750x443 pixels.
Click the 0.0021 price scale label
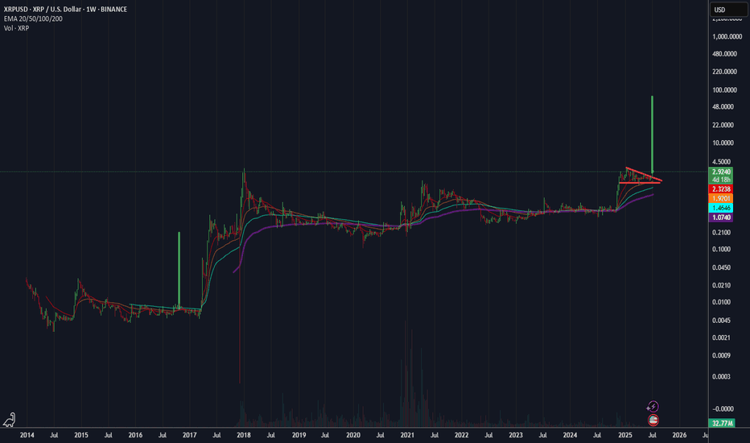click(x=721, y=337)
